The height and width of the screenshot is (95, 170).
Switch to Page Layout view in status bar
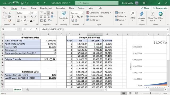[x=130, y=93]
